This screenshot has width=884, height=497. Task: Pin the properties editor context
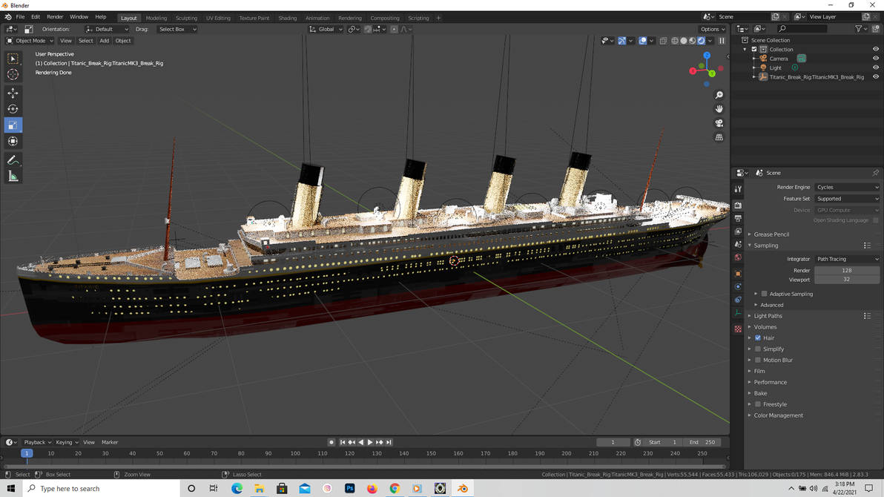click(x=876, y=173)
